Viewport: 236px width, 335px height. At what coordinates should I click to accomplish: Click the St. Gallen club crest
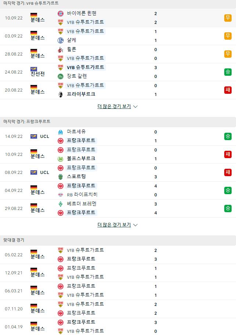(61, 76)
